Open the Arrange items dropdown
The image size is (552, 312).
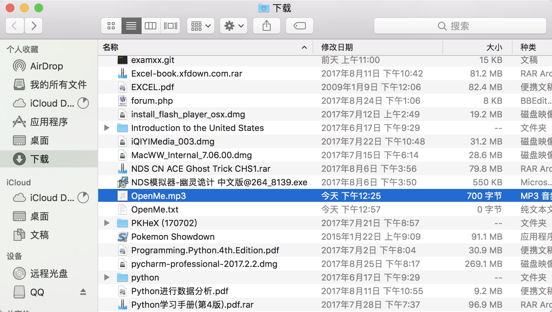tap(201, 26)
